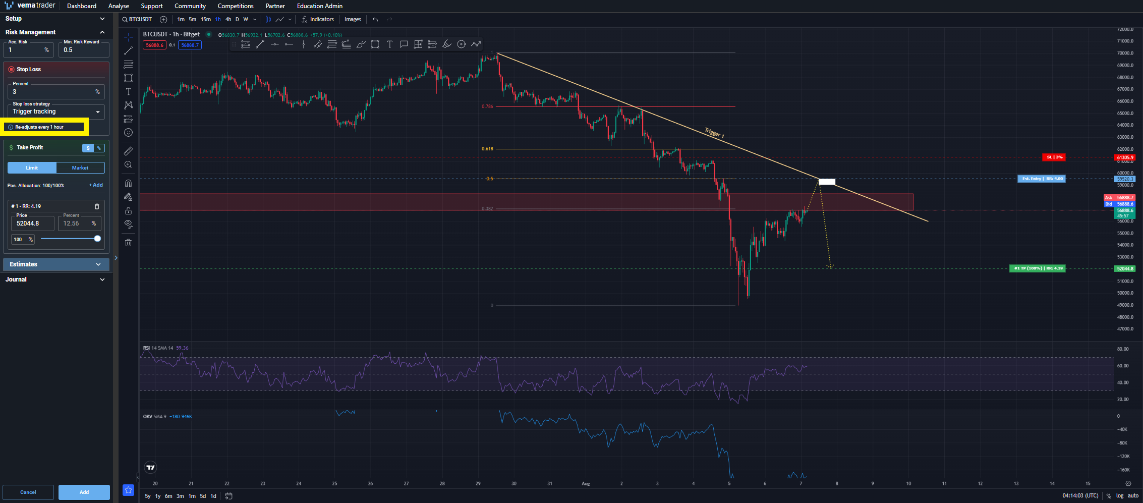Expand the Estimates section
The height and width of the screenshot is (503, 1143).
pos(55,264)
